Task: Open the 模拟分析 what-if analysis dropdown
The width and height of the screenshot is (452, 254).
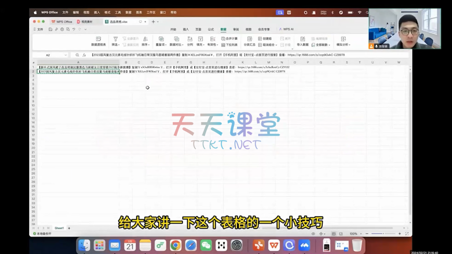Action: (343, 44)
